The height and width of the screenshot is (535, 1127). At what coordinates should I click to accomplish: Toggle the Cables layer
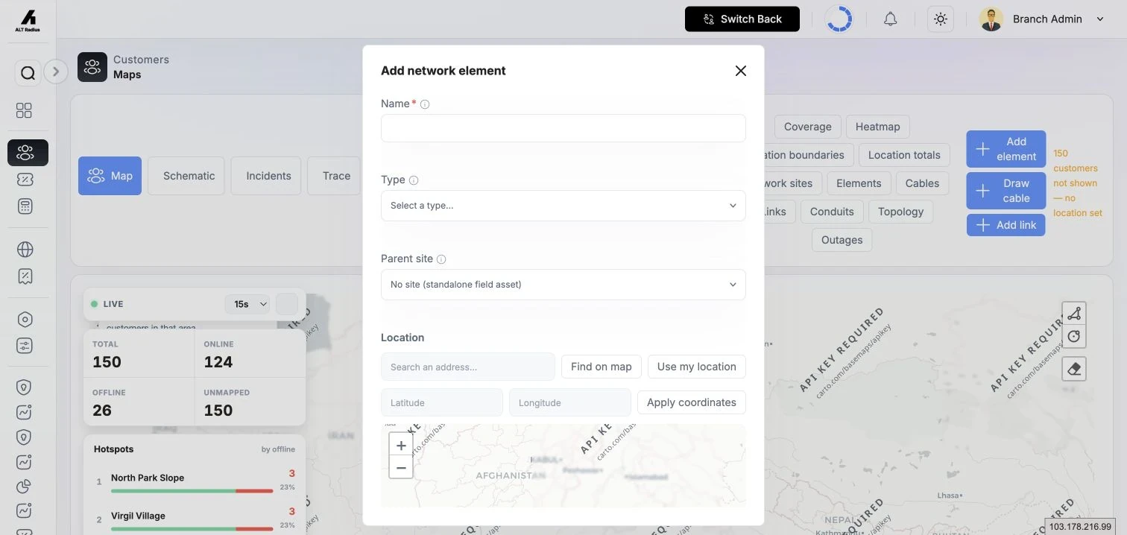922,183
